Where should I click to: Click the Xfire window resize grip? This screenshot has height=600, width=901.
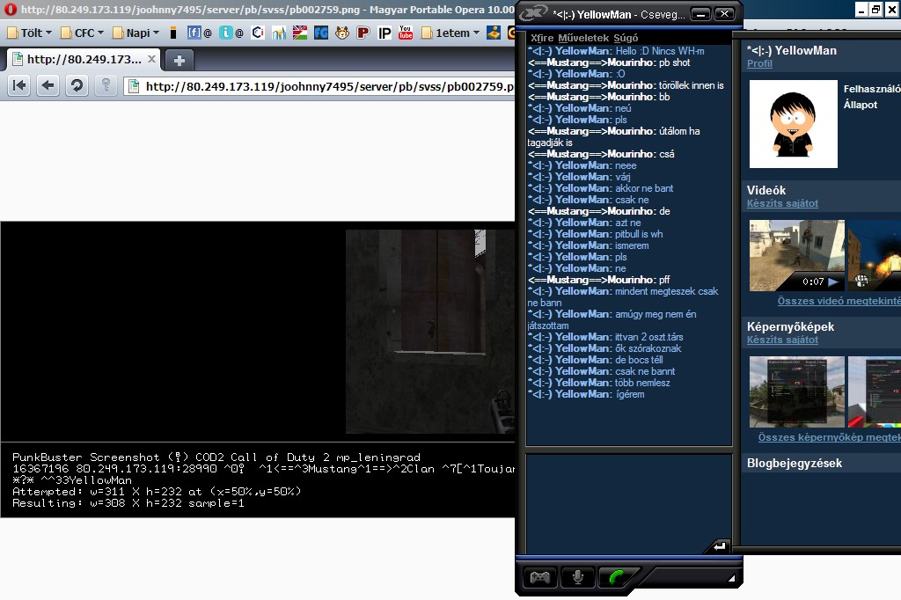click(x=731, y=578)
